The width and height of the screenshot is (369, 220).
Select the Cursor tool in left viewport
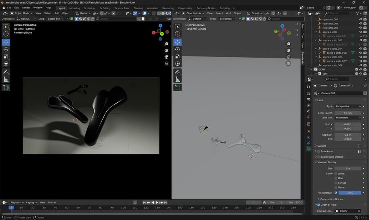point(6,34)
